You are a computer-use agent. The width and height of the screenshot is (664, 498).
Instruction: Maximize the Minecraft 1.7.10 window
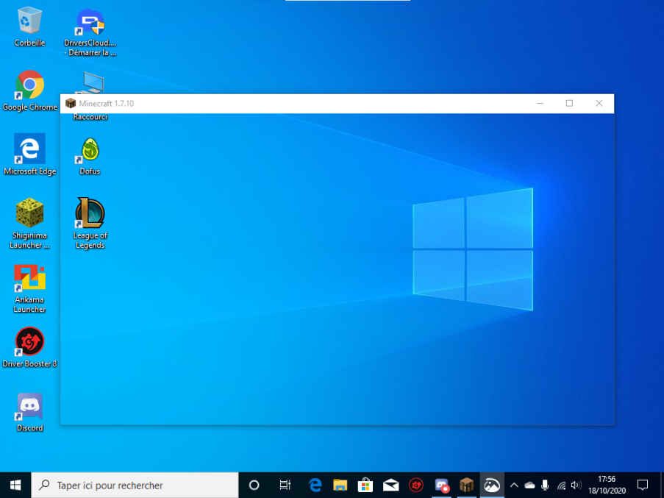click(x=569, y=103)
